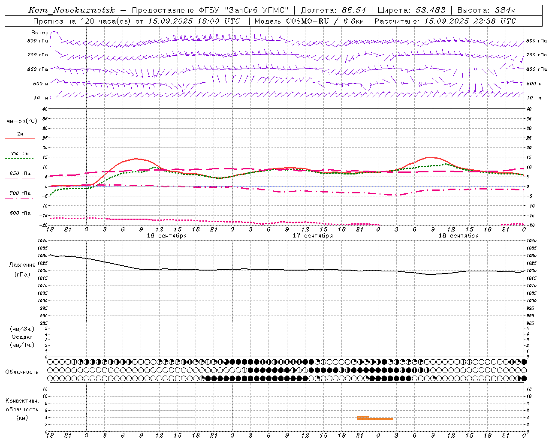This screenshot has width=549, height=439.
Task: Click the '(км)' unit under convective cloudiness
Action: [22, 418]
